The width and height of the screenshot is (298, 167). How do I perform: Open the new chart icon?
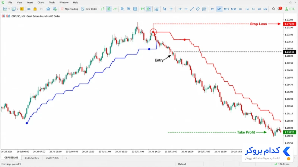[5, 9]
